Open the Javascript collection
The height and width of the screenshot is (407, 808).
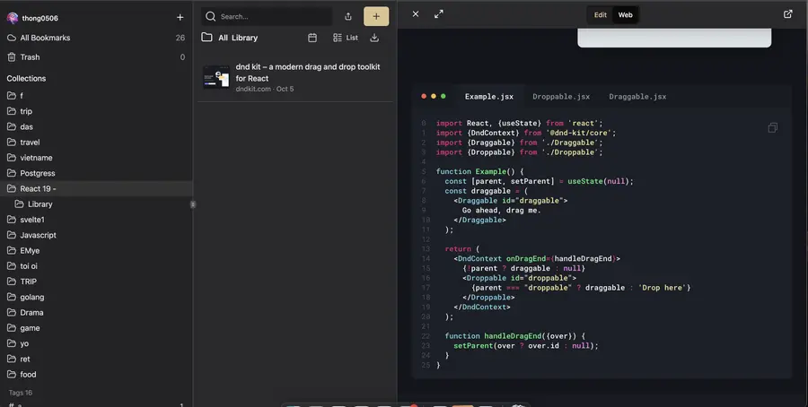pyautogui.click(x=96, y=235)
